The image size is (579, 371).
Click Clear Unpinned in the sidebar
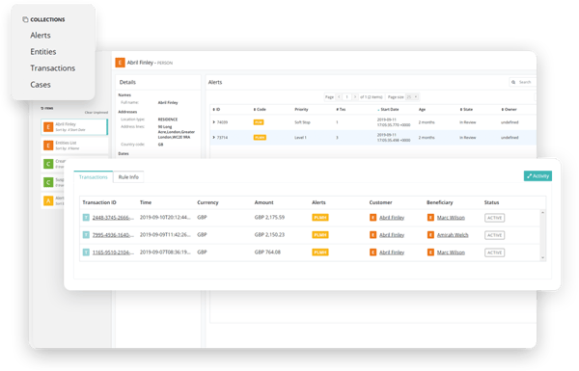click(96, 112)
